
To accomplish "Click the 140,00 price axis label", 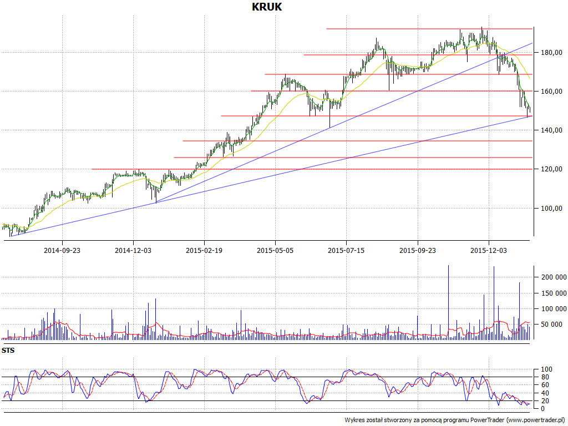I will coord(551,130).
